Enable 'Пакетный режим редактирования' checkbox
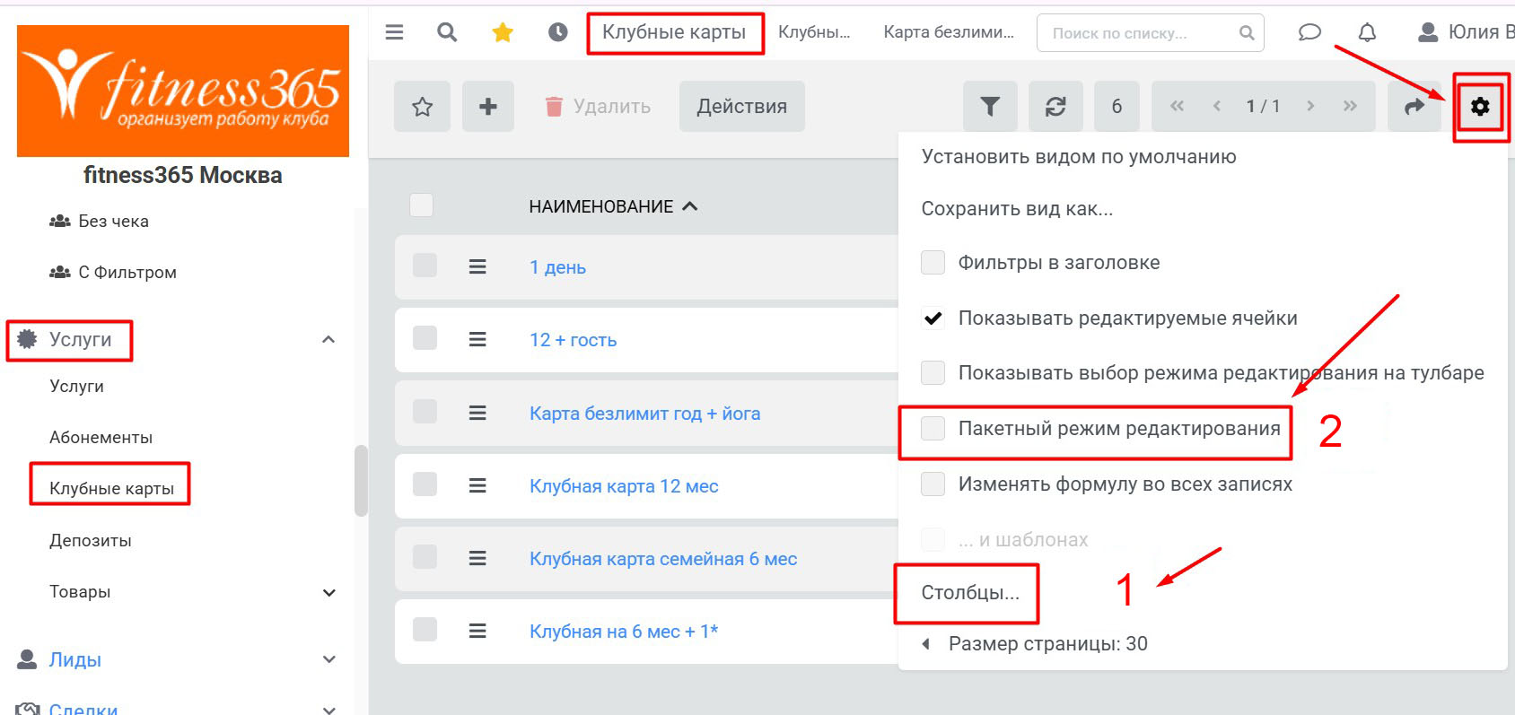This screenshot has width=1515, height=715. click(x=933, y=429)
